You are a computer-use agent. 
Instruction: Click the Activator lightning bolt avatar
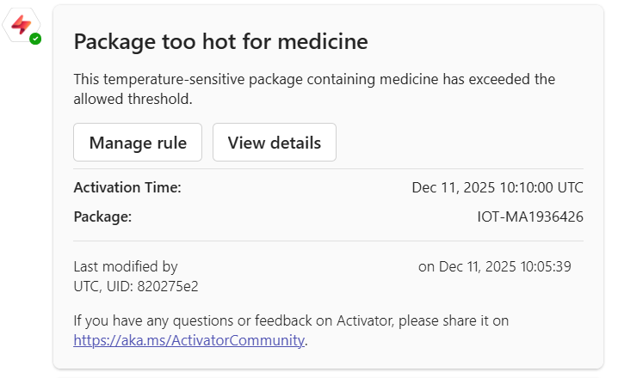point(20,26)
